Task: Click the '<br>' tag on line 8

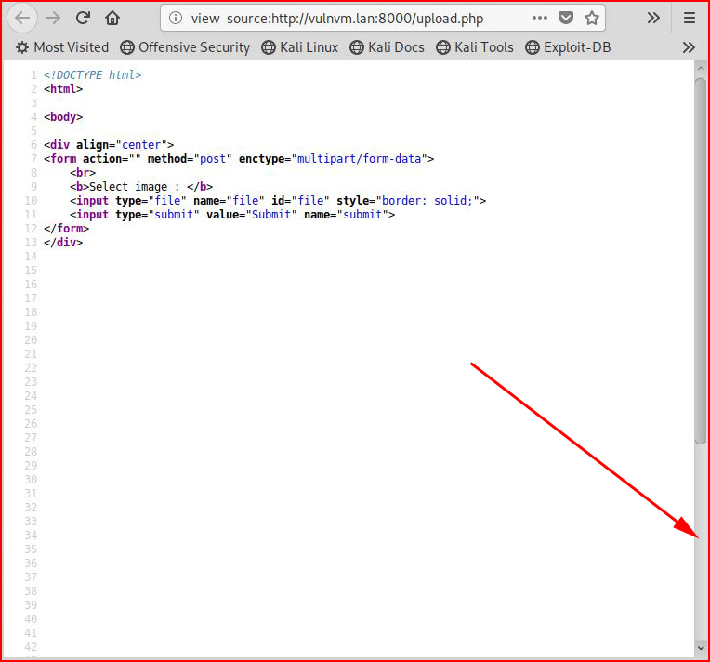Action: coord(83,173)
